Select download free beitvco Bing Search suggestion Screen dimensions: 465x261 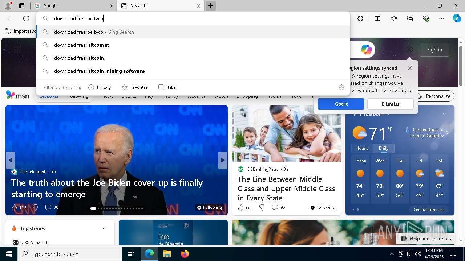193,32
